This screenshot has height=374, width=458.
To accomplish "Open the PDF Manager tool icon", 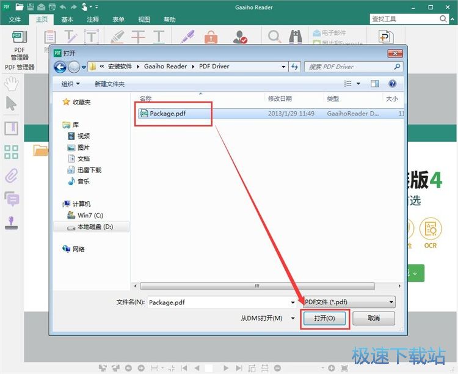I will (20, 37).
